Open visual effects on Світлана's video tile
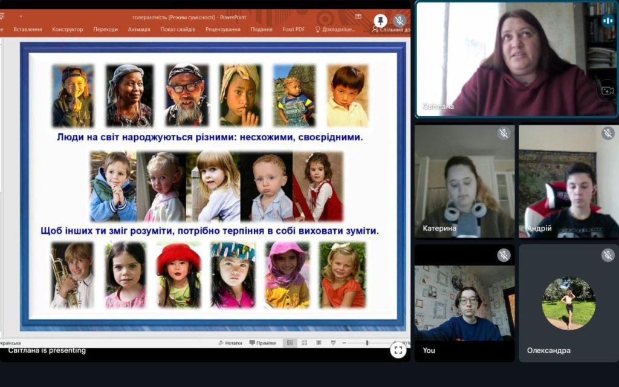Image resolution: width=619 pixels, height=387 pixels. tap(606, 91)
